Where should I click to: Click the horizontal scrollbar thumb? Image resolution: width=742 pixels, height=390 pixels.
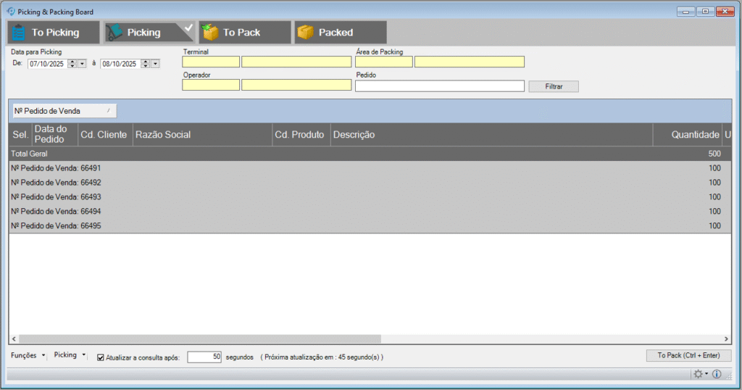199,339
